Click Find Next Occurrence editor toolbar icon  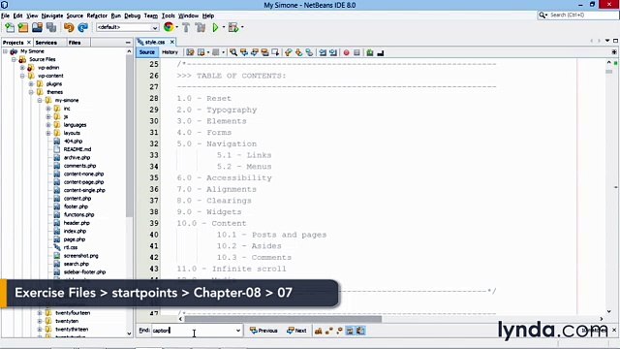coord(254,52)
